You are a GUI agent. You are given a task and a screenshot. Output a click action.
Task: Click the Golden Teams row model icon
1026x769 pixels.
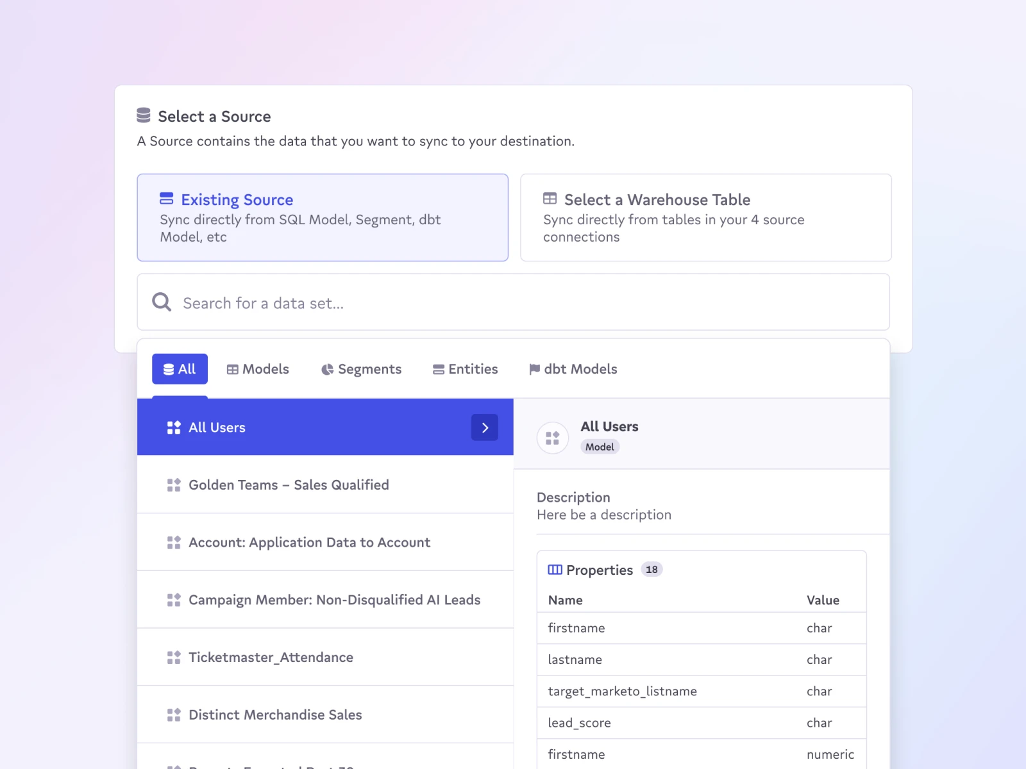point(174,485)
